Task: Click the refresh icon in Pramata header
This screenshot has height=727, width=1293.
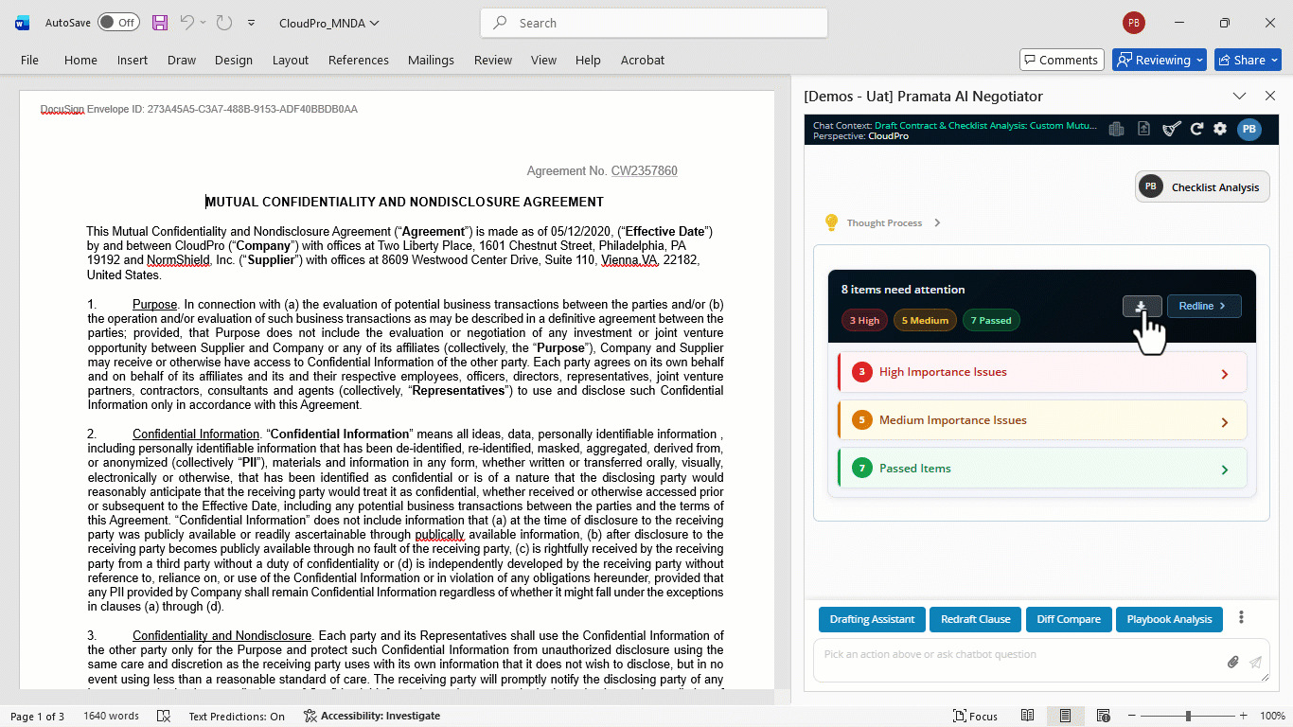Action: coord(1196,129)
